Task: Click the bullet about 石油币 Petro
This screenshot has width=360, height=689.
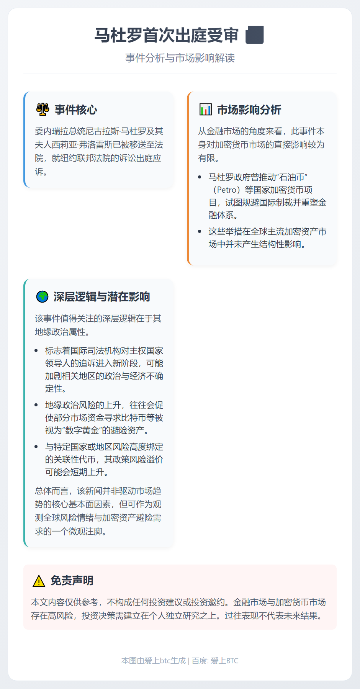Action: pyautogui.click(x=267, y=196)
